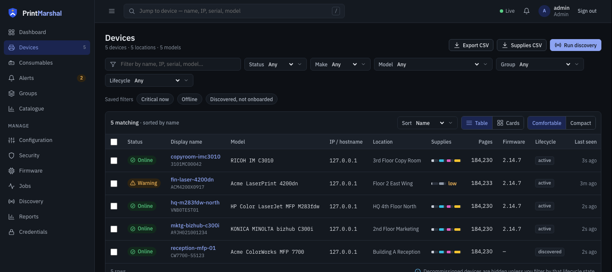The width and height of the screenshot is (612, 272).
Task: Open notifications bell in top bar
Action: tap(527, 11)
